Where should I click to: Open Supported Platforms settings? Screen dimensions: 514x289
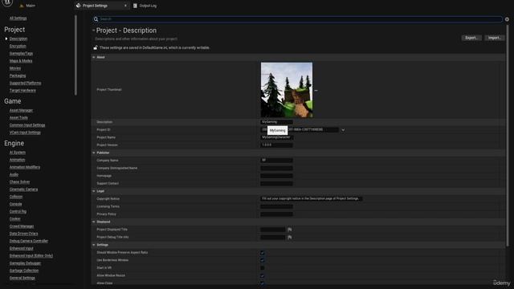pyautogui.click(x=25, y=83)
